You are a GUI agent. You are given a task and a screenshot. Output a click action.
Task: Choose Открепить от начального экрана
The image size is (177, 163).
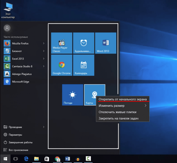[123, 99]
